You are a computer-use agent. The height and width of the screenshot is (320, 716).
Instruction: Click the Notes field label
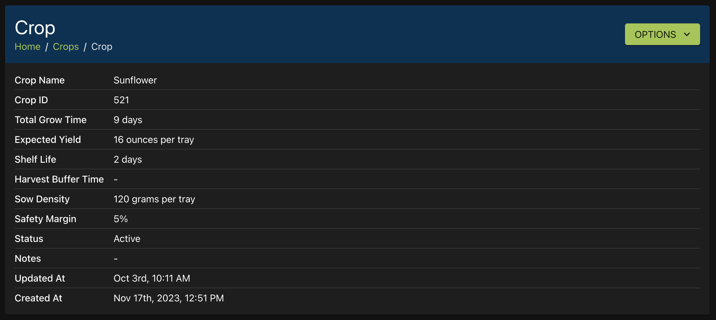28,258
